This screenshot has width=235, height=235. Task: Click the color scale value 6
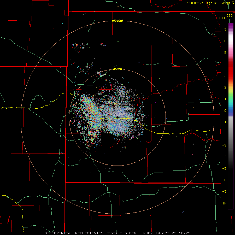click(x=225, y=41)
